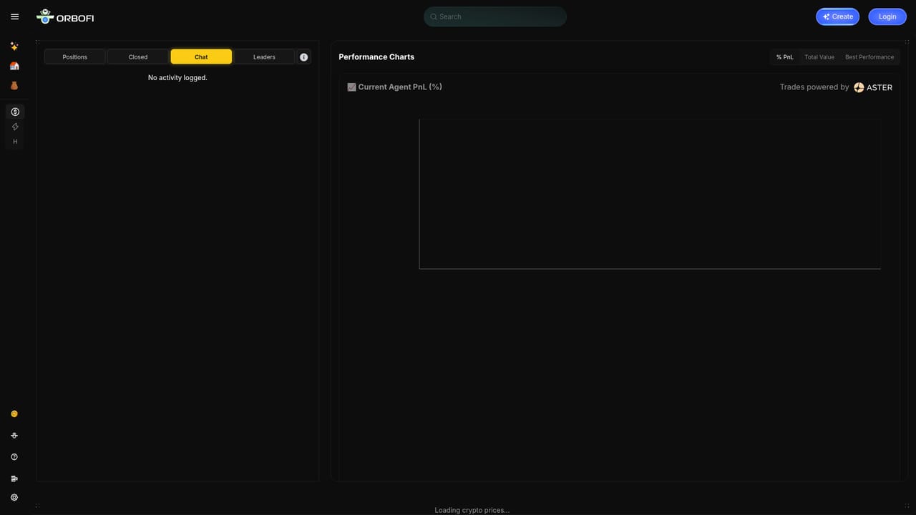Click the 'Loading crypto prices...' status
The height and width of the screenshot is (515, 916).
(x=472, y=510)
